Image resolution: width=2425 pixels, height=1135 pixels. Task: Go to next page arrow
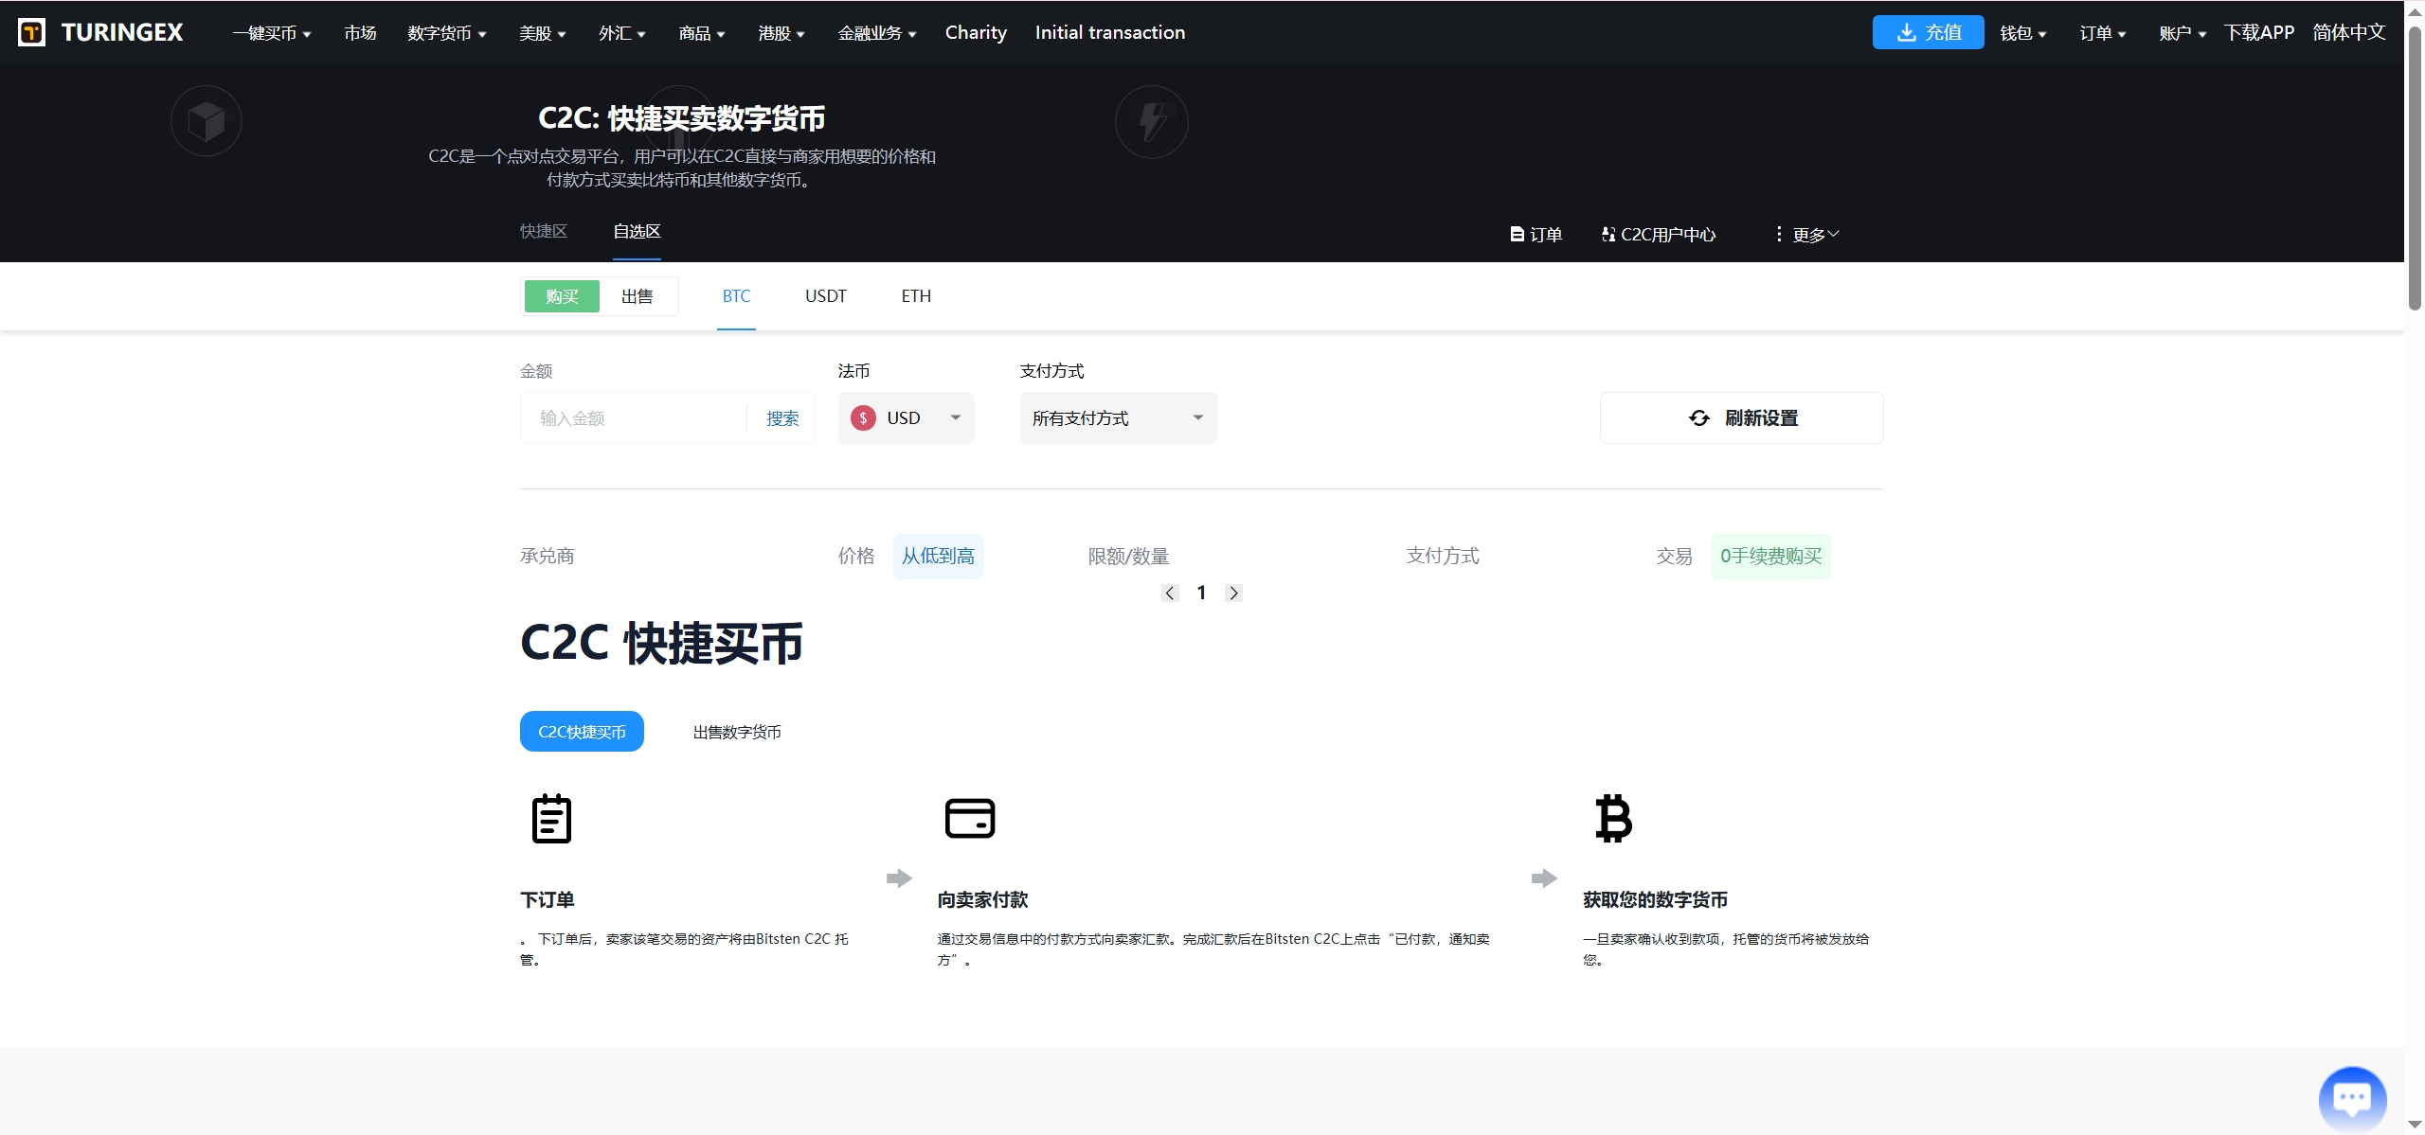[1233, 593]
